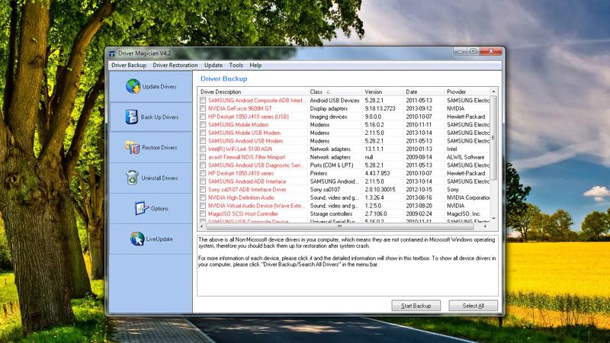Image resolution: width=610 pixels, height=343 pixels.
Task: Check Intel(R) WiFi Link 5100 AGN checkbox
Action: point(203,149)
